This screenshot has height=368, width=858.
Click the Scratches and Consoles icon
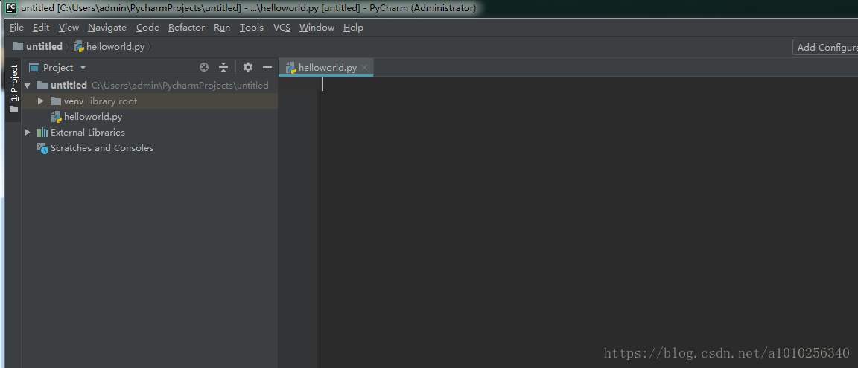coord(42,148)
